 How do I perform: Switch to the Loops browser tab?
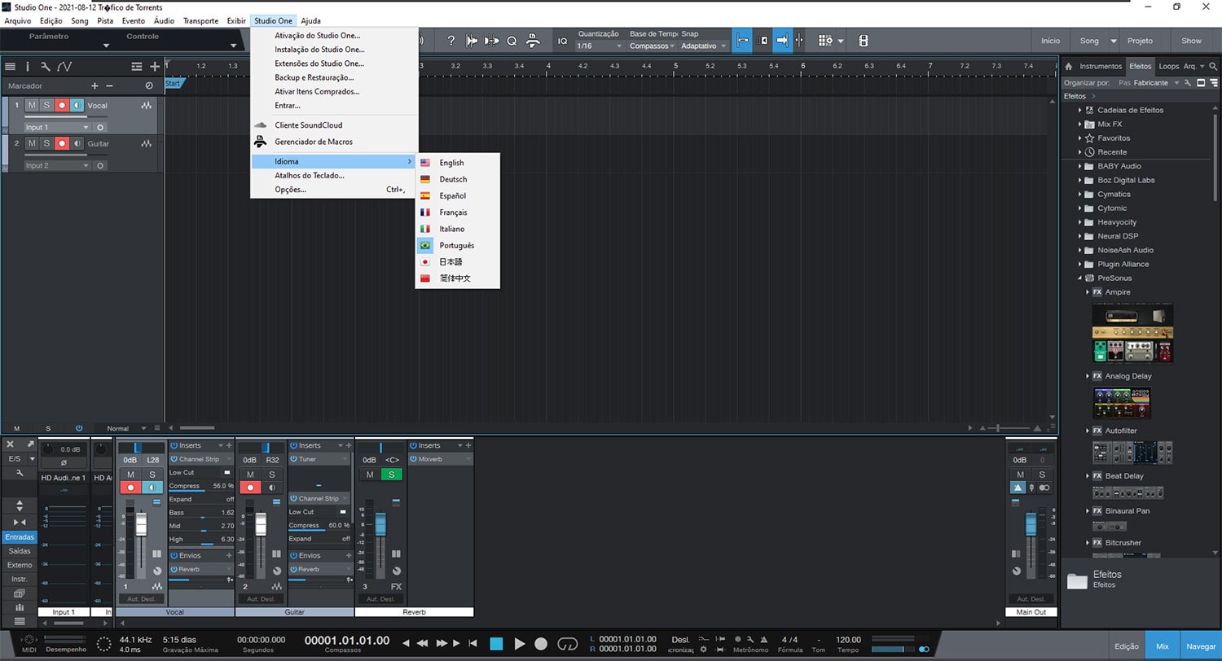pos(1168,66)
